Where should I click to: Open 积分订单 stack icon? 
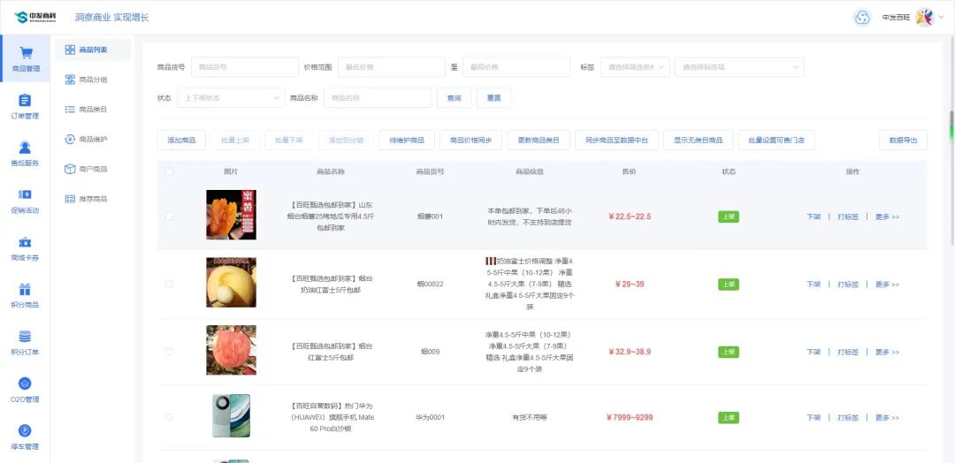pos(25,337)
